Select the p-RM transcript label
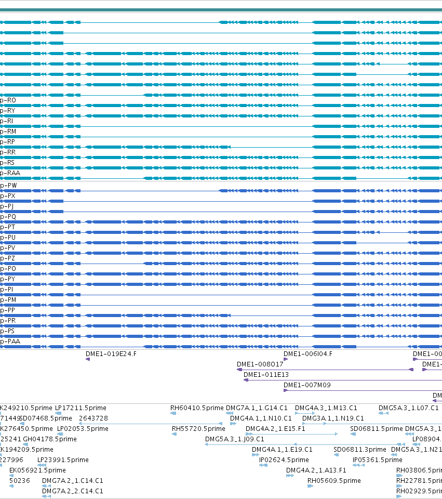Viewport: 442px width, 499px height. (x=8, y=132)
